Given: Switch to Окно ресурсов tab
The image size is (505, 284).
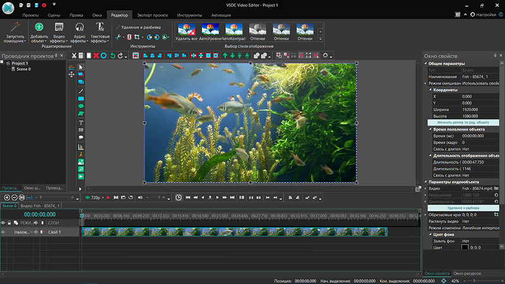Looking at the screenshot, I should tap(467, 273).
